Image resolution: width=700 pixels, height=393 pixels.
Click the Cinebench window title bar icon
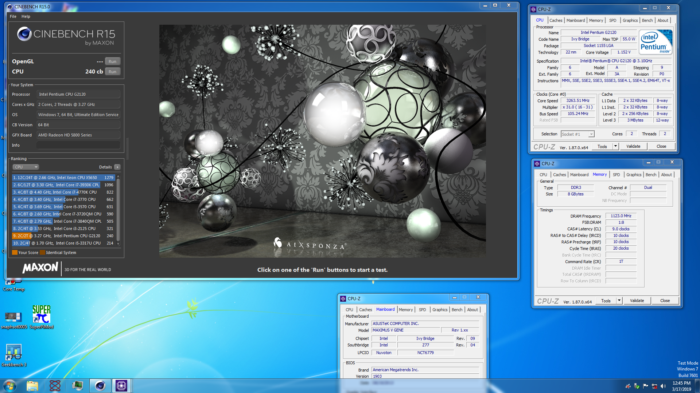click(9, 7)
